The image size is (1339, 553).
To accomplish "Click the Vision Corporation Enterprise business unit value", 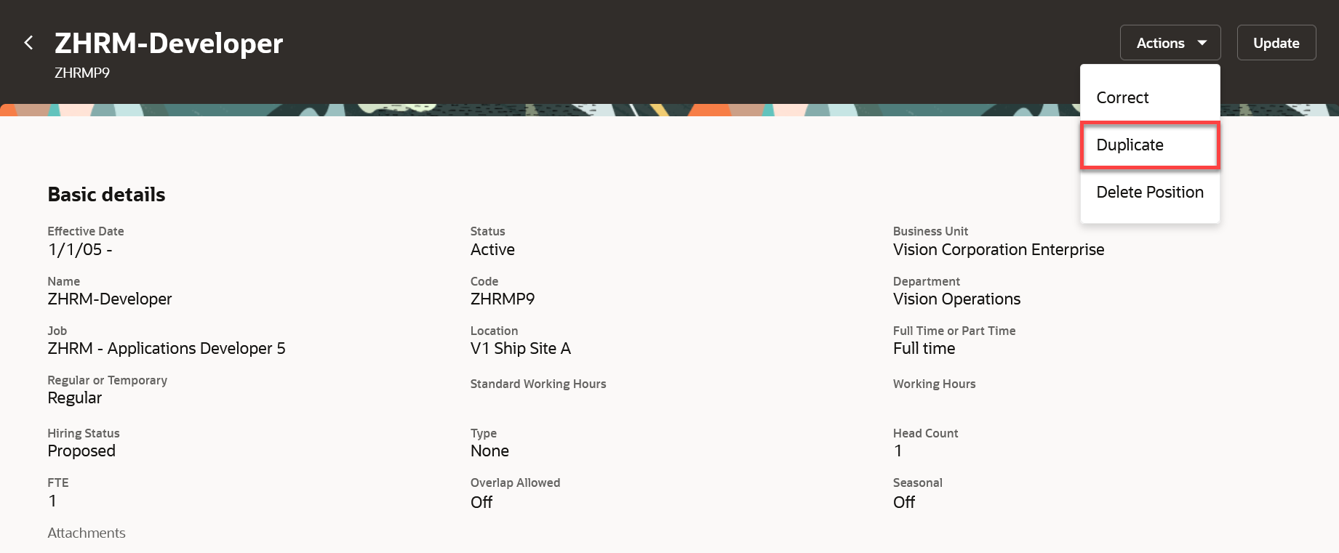I will point(999,249).
